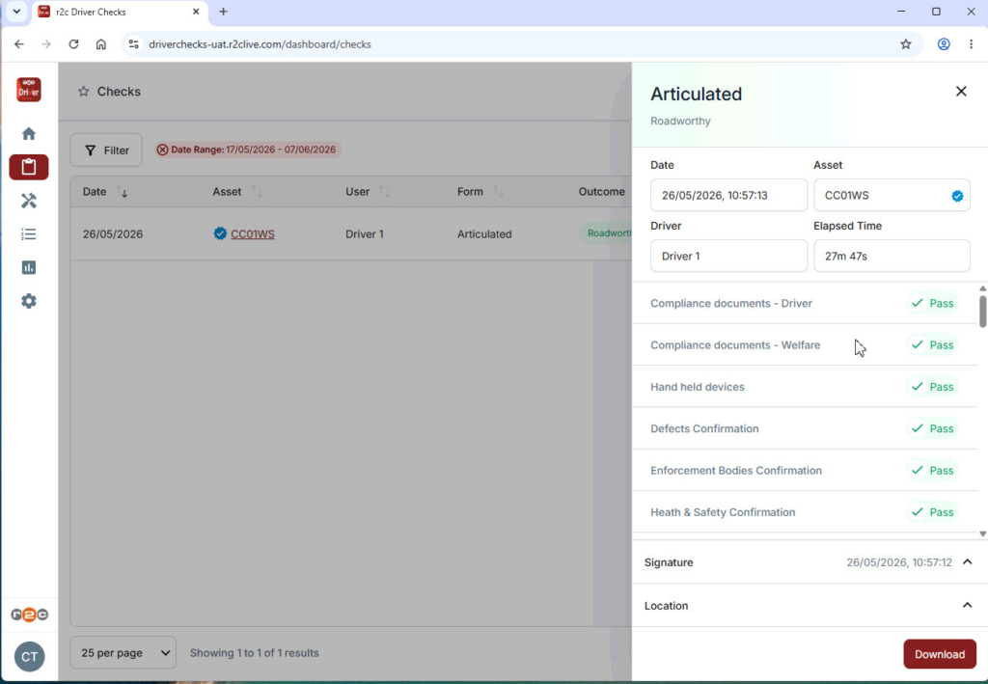Click the Outcome column header

coord(602,191)
